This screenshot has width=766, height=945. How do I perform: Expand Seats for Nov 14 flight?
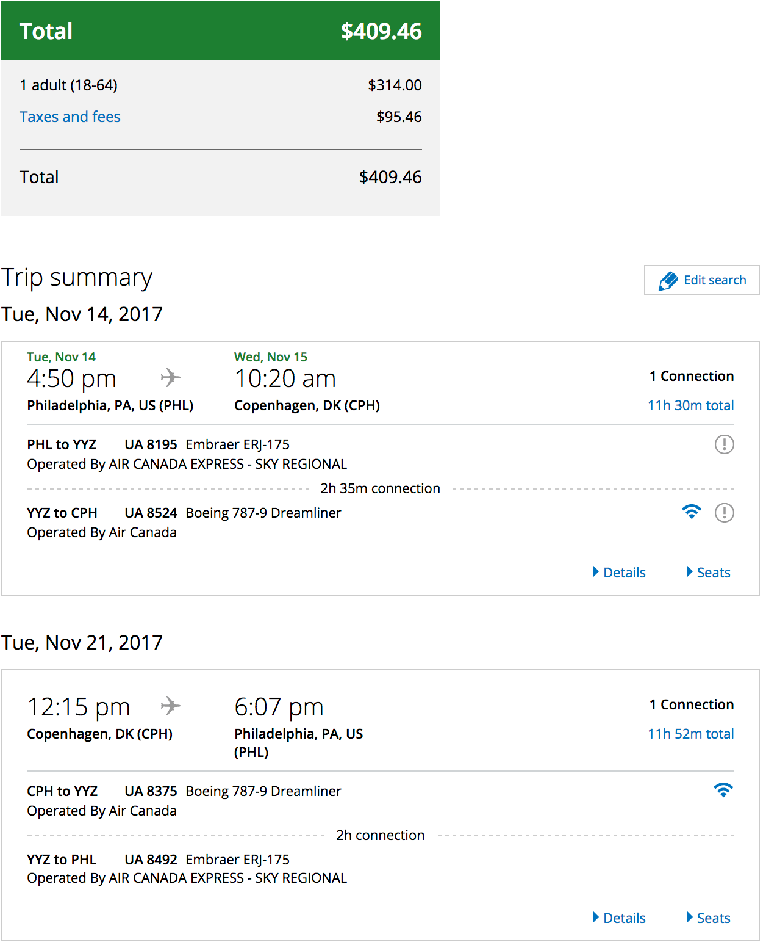click(x=708, y=573)
